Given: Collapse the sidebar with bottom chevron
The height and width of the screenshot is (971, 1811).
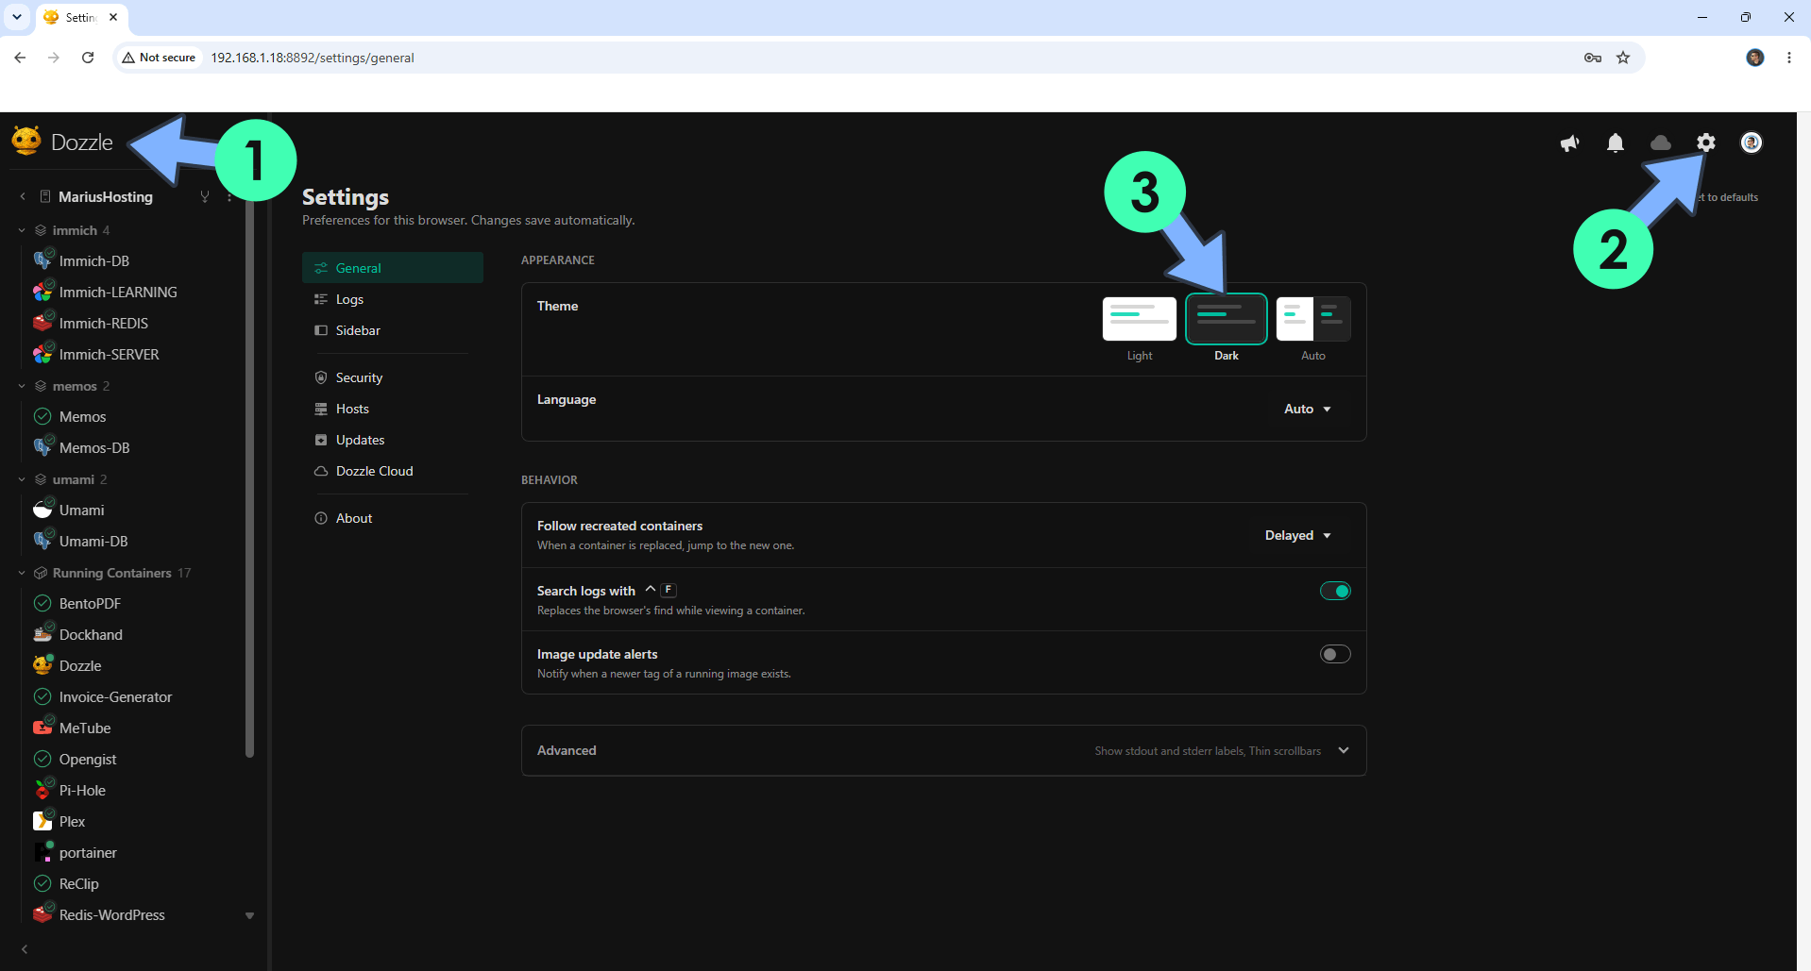Looking at the screenshot, I should 25,949.
